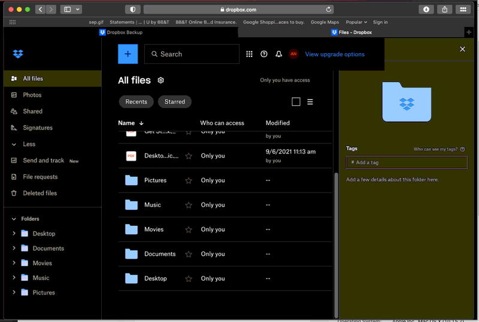This screenshot has width=479, height=322.
Task: Open the apps grid icon
Action: click(x=250, y=54)
